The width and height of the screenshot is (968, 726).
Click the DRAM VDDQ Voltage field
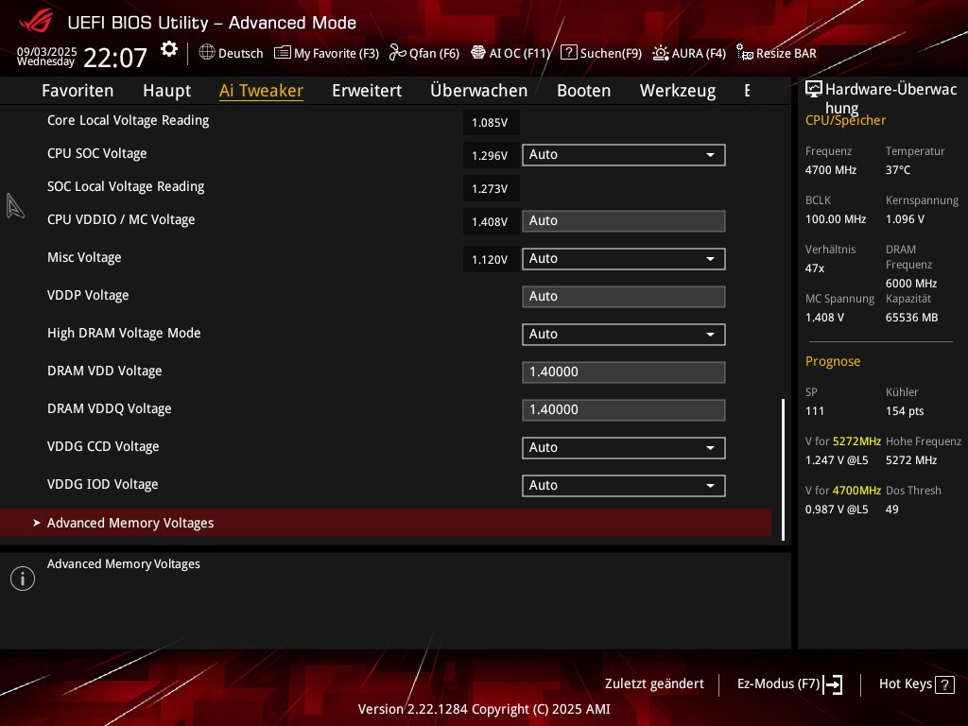point(624,410)
